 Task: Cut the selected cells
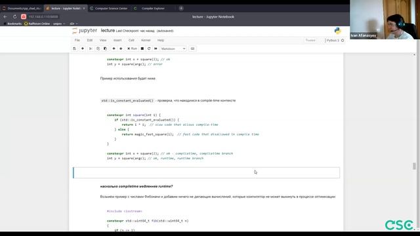(91, 49)
